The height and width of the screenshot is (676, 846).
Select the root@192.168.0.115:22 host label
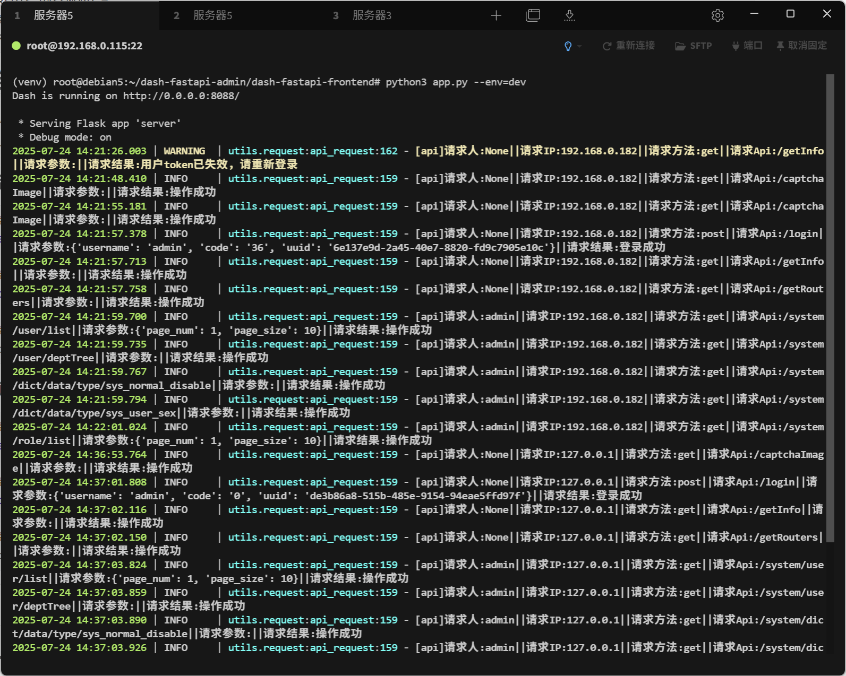(84, 46)
